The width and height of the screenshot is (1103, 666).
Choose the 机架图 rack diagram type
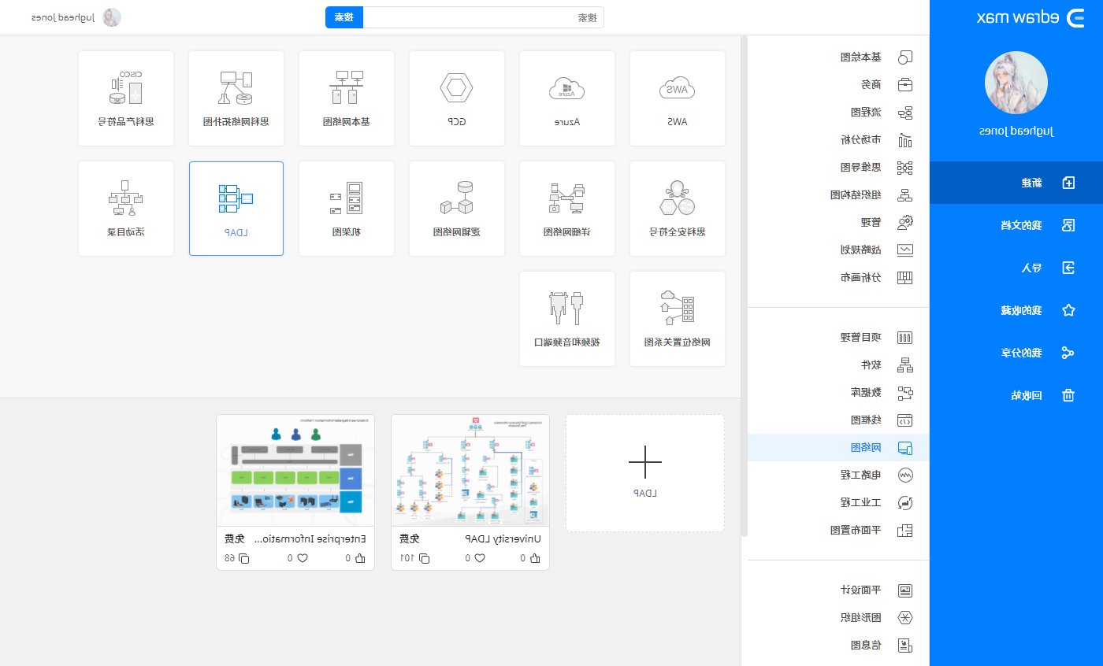347,209
